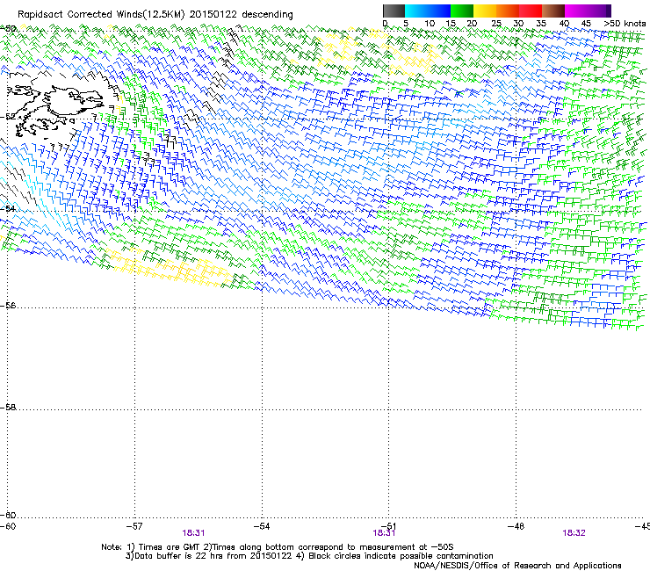Click the note 'Times are GMT' line
Screen dimensions: 650x571
(278, 547)
